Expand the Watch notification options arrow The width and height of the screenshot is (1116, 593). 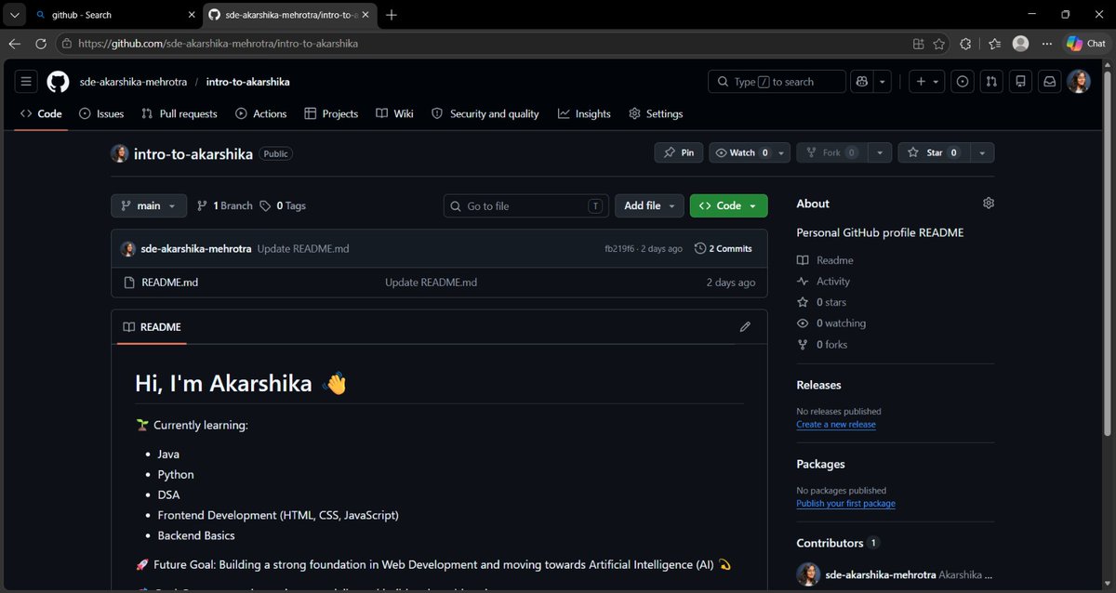[782, 152]
